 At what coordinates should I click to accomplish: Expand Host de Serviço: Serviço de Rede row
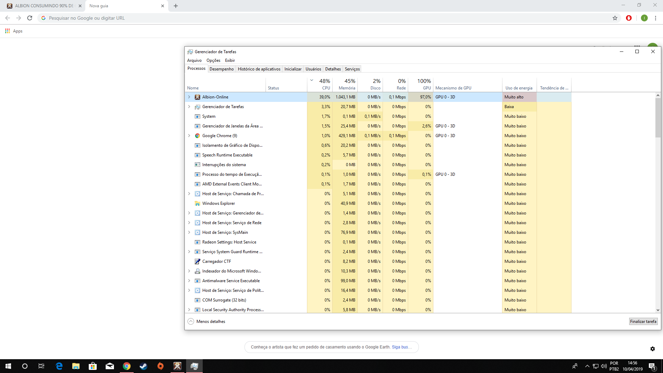[x=189, y=223]
